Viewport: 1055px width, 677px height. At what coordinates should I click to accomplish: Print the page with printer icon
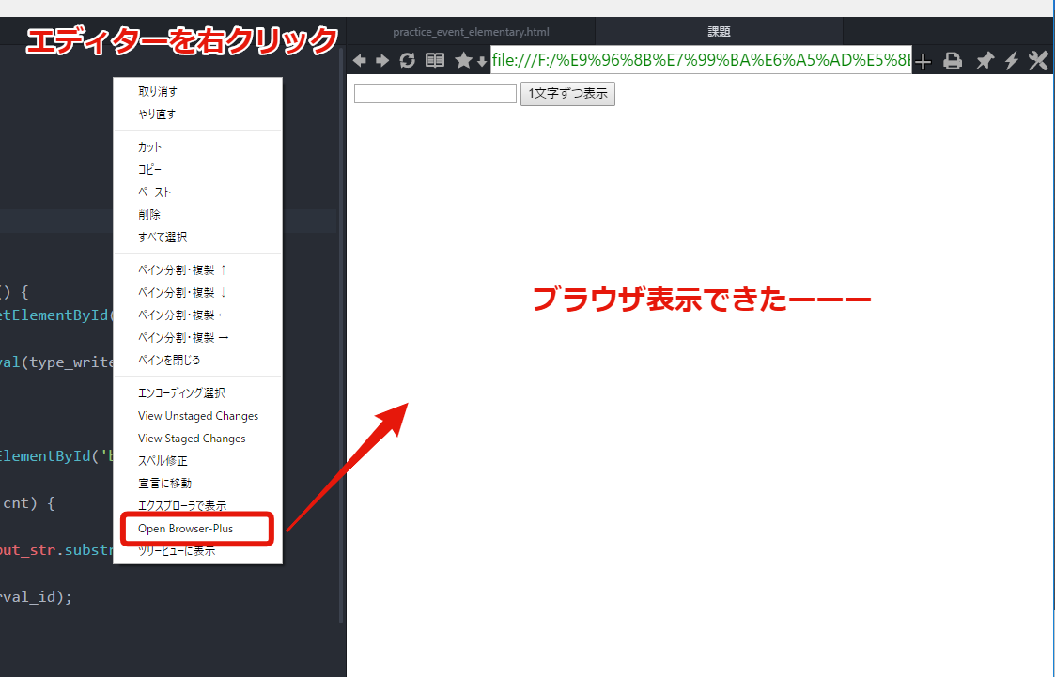pos(952,61)
